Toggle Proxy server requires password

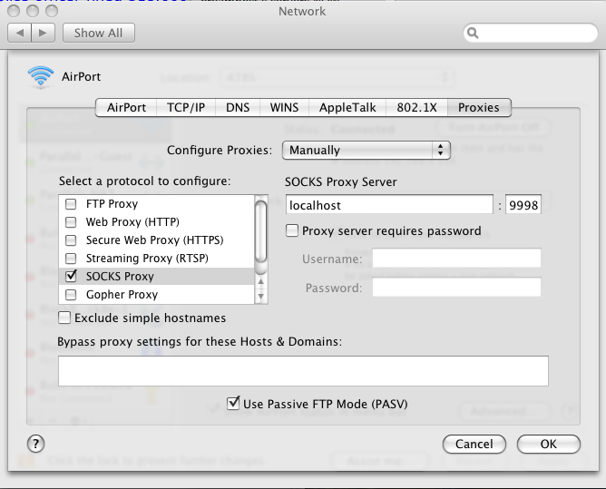coord(292,230)
